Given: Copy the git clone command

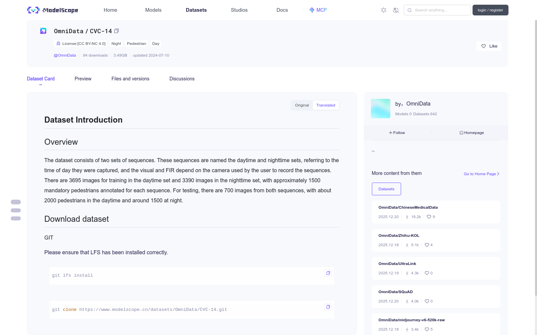Looking at the screenshot, I should 328,307.
